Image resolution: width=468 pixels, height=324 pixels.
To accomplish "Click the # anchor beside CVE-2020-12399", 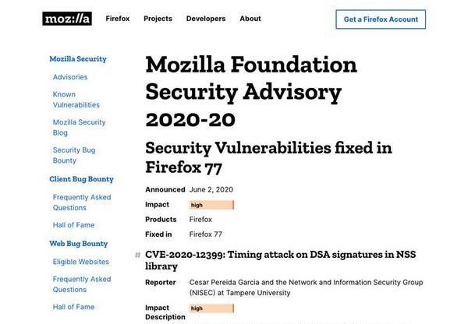I will pos(137,255).
